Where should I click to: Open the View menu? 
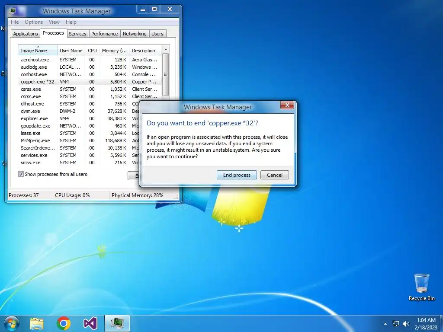coord(54,22)
